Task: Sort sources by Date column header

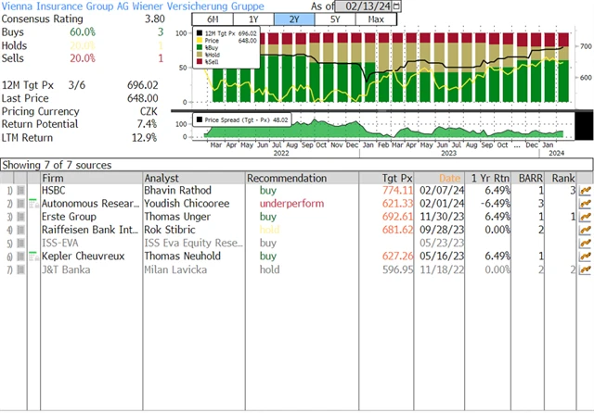Action: click(x=449, y=178)
